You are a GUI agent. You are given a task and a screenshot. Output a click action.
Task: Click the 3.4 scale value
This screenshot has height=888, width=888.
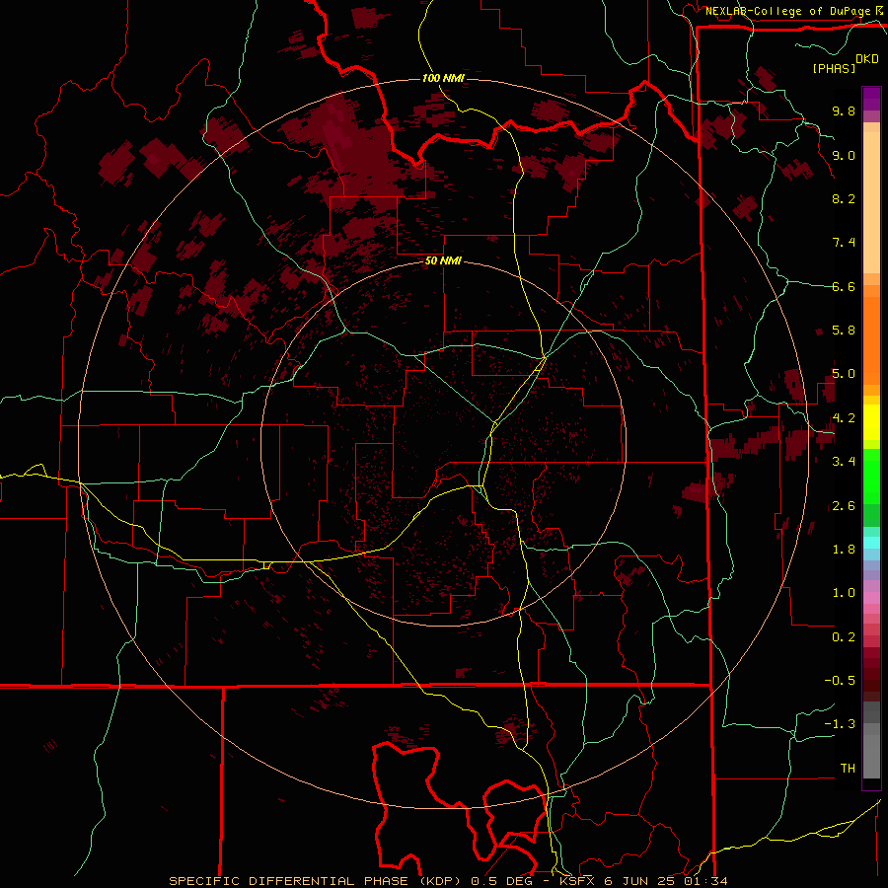tap(844, 462)
